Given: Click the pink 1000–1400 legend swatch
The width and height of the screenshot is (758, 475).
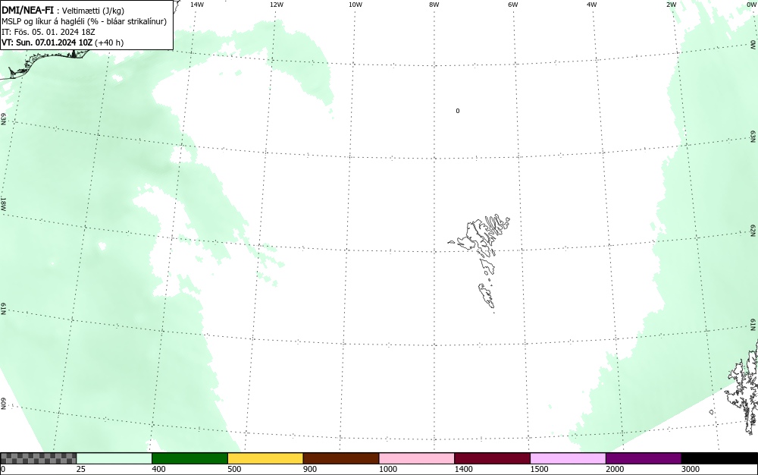Looking at the screenshot, I should (x=417, y=458).
